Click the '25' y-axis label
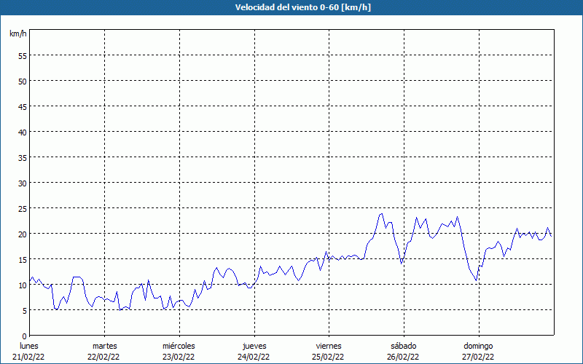 click(23, 209)
